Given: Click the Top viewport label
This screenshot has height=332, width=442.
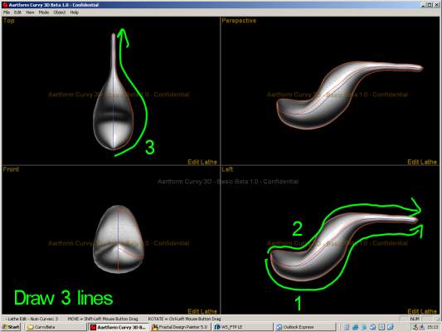Looking at the screenshot, I should [8, 21].
